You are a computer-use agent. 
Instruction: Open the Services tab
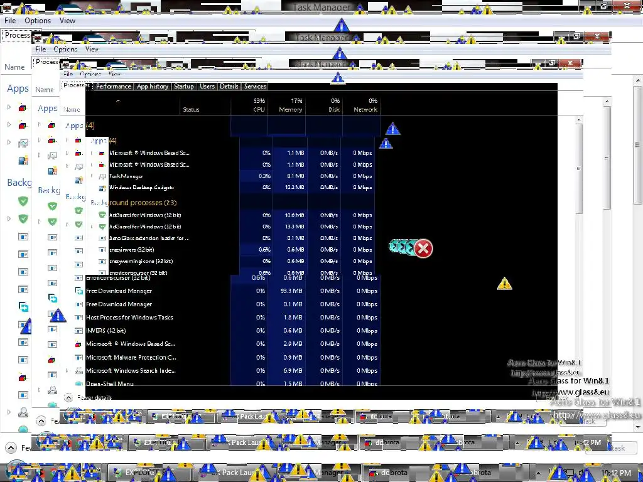click(255, 86)
